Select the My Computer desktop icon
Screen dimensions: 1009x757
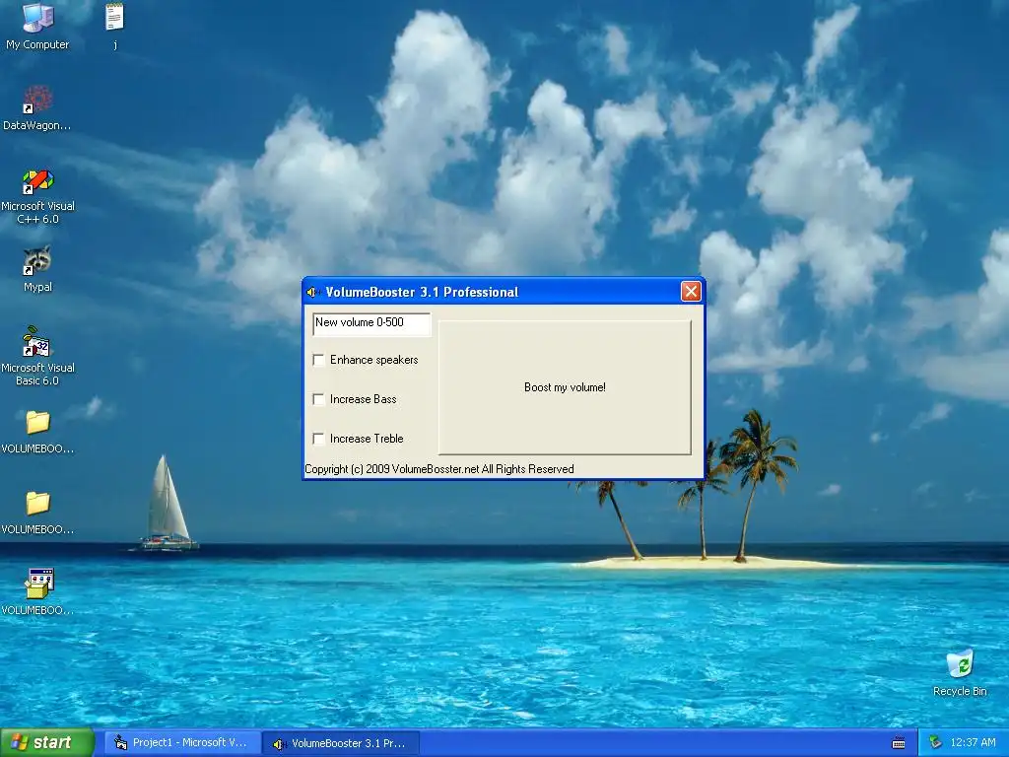(37, 27)
